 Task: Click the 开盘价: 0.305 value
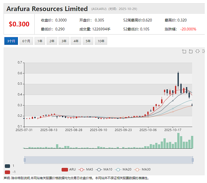point(92,20)
